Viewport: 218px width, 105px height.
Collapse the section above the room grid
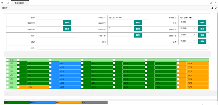click(x=7, y=54)
